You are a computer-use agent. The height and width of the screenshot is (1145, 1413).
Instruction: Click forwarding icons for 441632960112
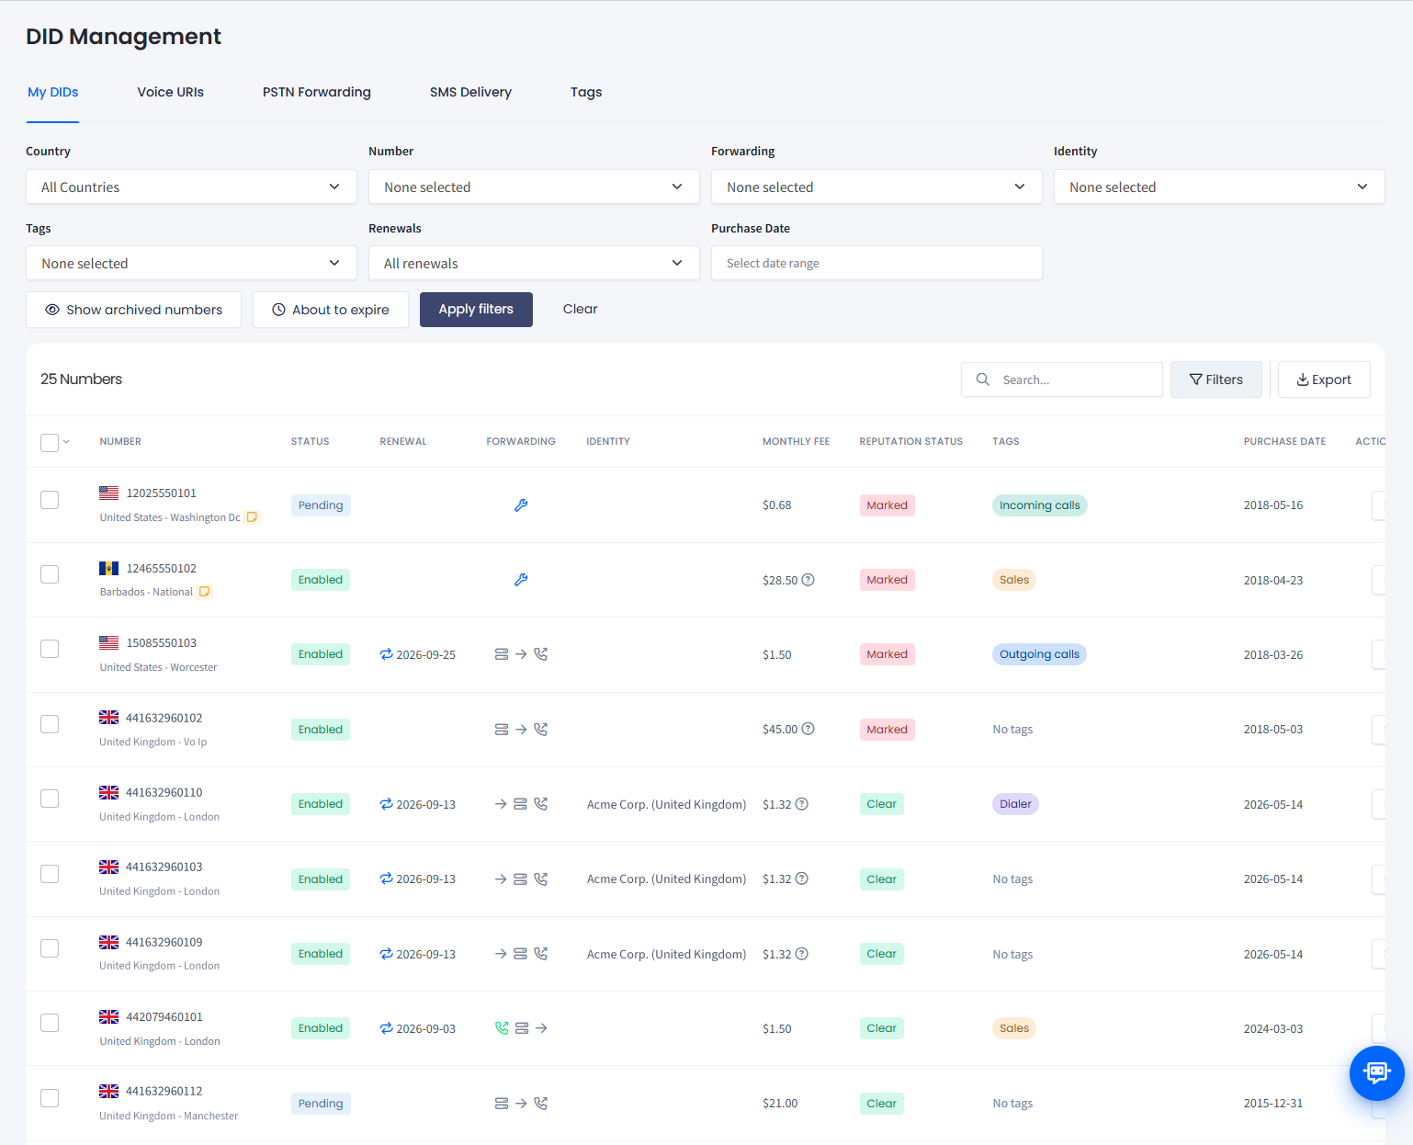point(521,1104)
